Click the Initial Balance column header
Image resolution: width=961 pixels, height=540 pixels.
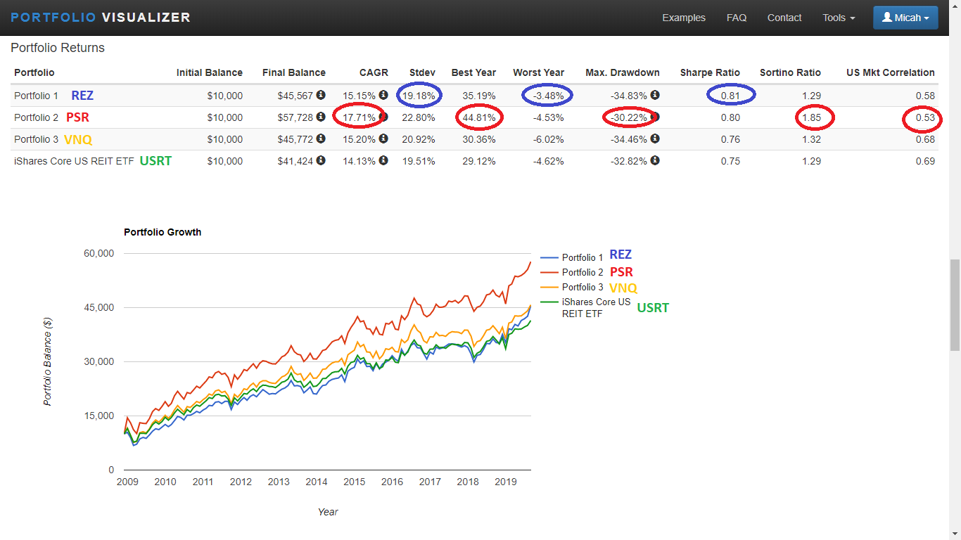[x=210, y=72]
